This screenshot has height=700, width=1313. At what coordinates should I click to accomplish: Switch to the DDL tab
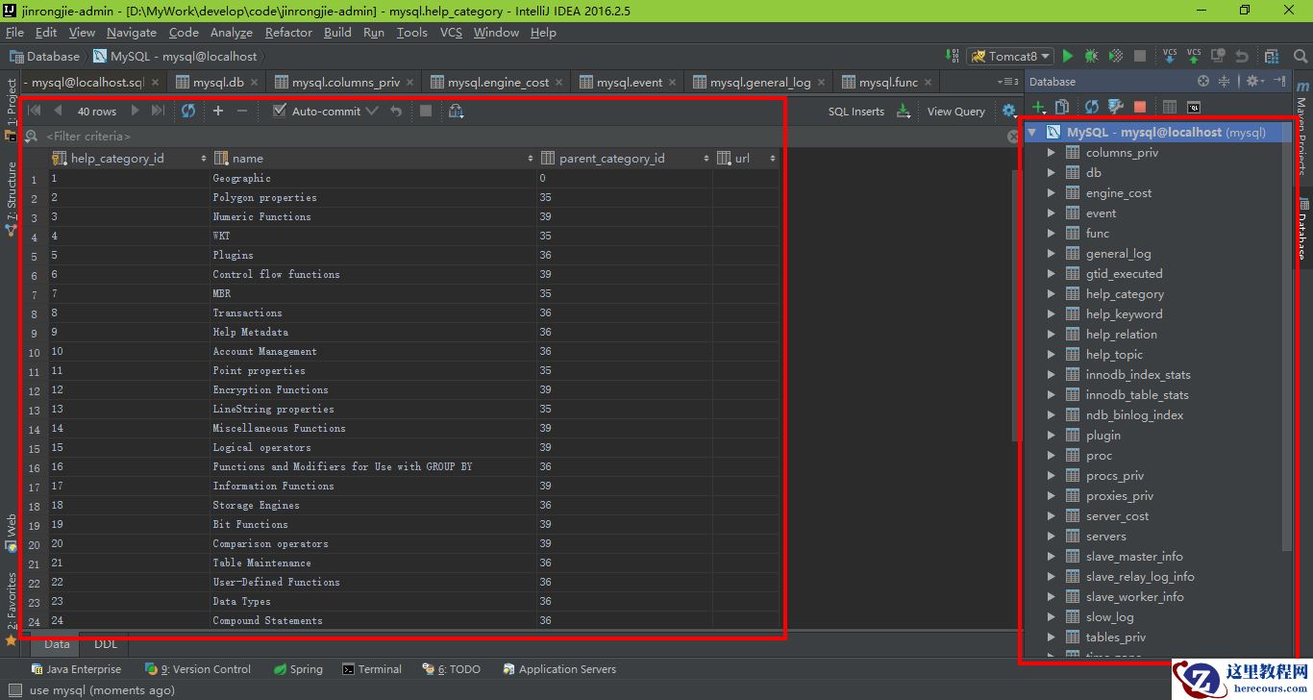[106, 644]
